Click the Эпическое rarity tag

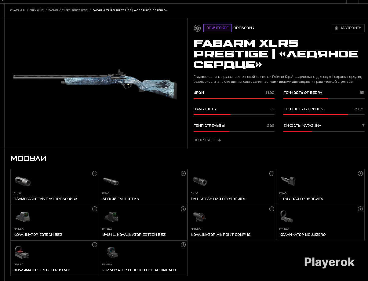tap(217, 28)
